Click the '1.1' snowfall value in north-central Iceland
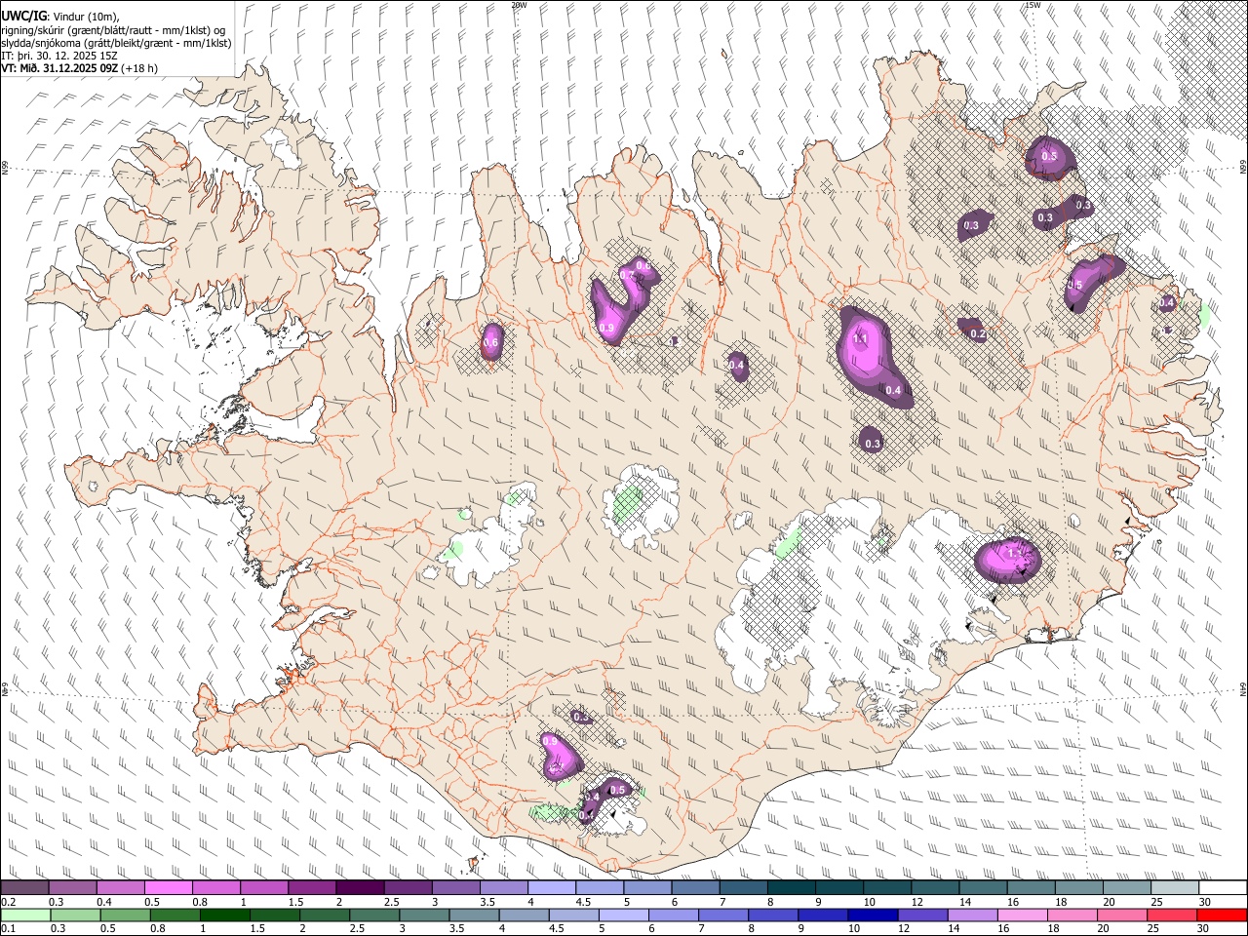 coord(861,338)
